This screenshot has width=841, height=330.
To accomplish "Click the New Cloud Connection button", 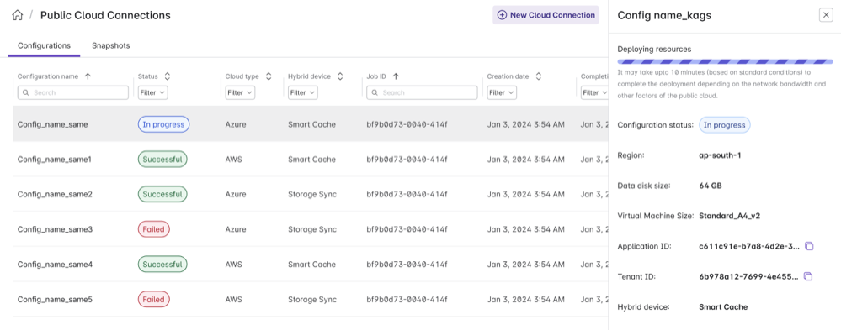I will coord(546,15).
